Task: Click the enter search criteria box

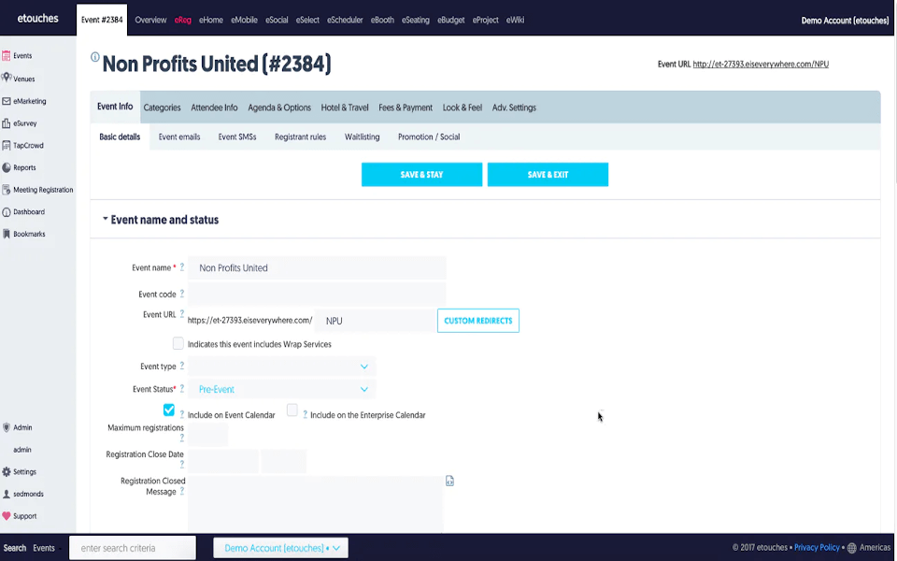Action: [133, 548]
